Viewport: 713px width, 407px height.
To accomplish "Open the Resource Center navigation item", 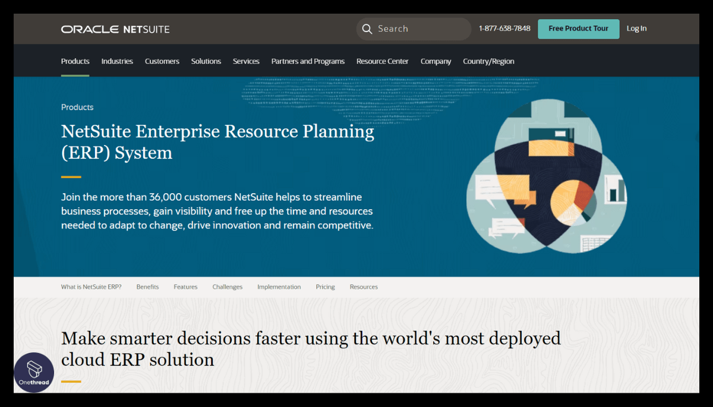I will [382, 61].
